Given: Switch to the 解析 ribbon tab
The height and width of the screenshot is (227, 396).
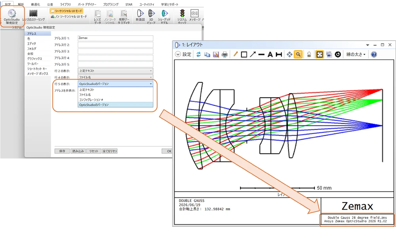Looking at the screenshot, I should click(x=21, y=4).
